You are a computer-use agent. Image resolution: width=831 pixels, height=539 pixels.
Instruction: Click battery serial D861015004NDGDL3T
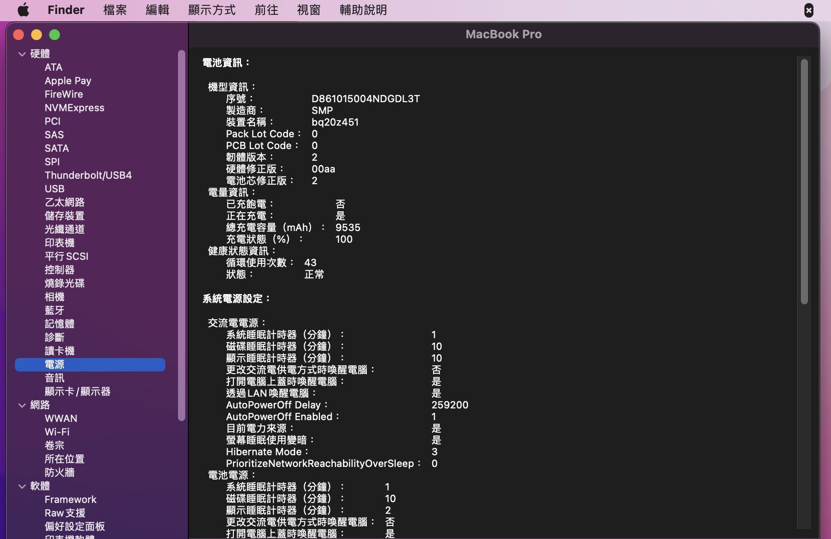pos(365,99)
